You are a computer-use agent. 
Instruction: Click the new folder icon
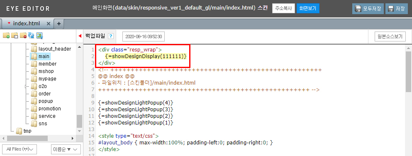(6, 35)
